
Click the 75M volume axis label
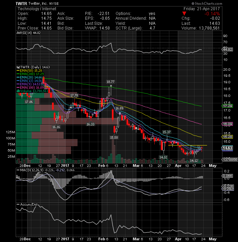pos(11,144)
